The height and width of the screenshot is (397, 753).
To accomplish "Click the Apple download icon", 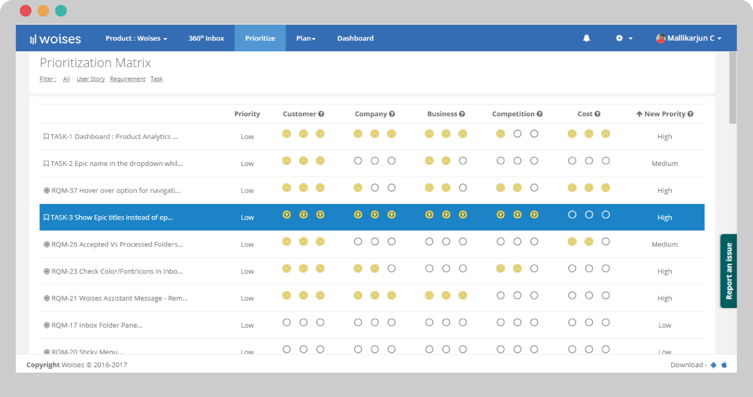I will [x=724, y=364].
